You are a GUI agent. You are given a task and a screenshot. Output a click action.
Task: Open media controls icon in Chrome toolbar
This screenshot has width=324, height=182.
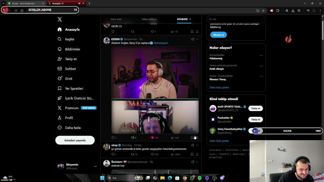click(308, 11)
